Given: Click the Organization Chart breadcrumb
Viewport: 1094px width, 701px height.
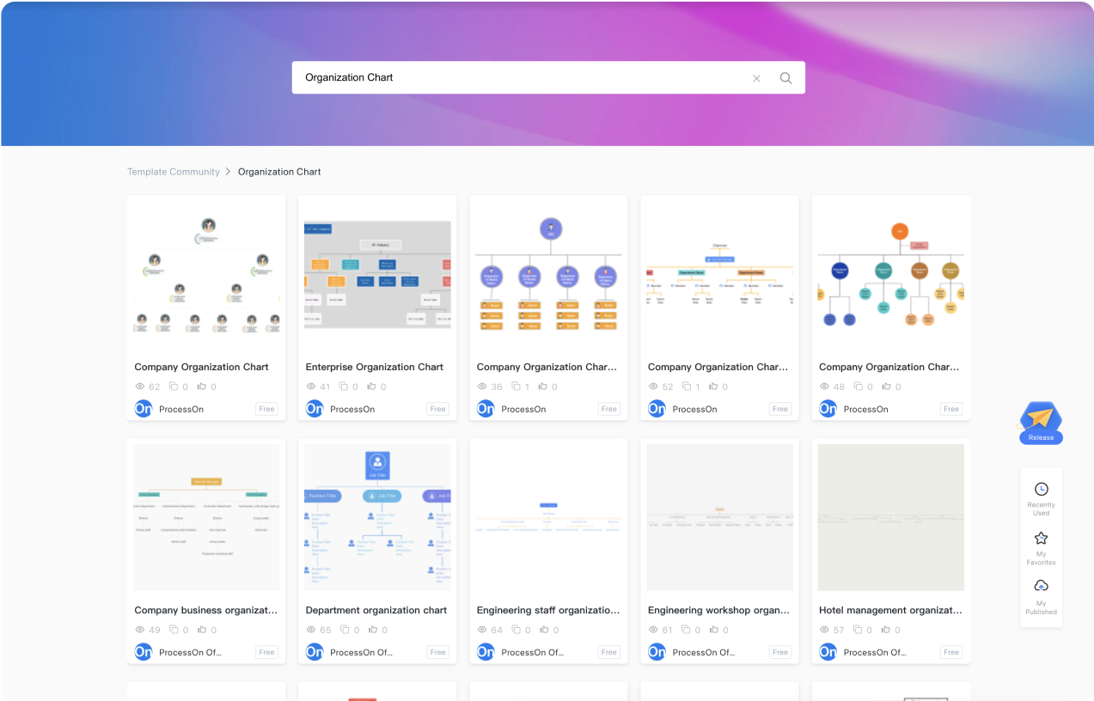Looking at the screenshot, I should (279, 172).
